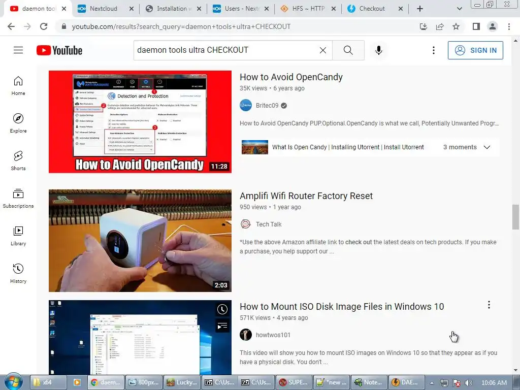520x390 pixels.
Task: Open the Tech Talk channel link
Action: (269, 224)
